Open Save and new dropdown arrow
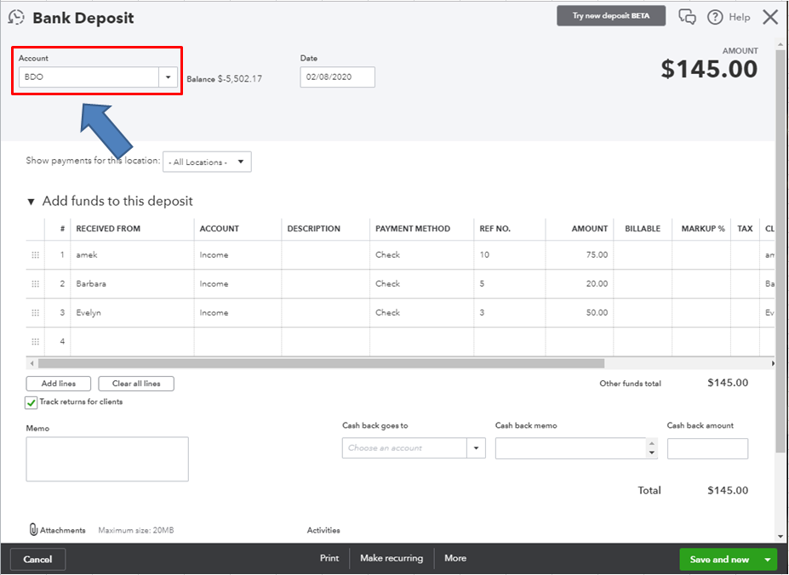 [768, 560]
